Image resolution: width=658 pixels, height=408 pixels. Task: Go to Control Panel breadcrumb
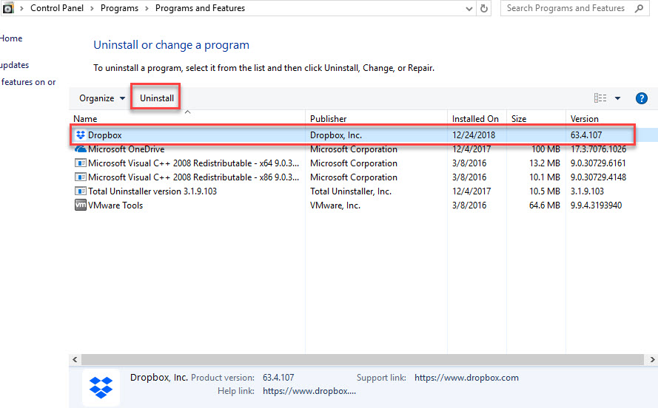coord(57,8)
